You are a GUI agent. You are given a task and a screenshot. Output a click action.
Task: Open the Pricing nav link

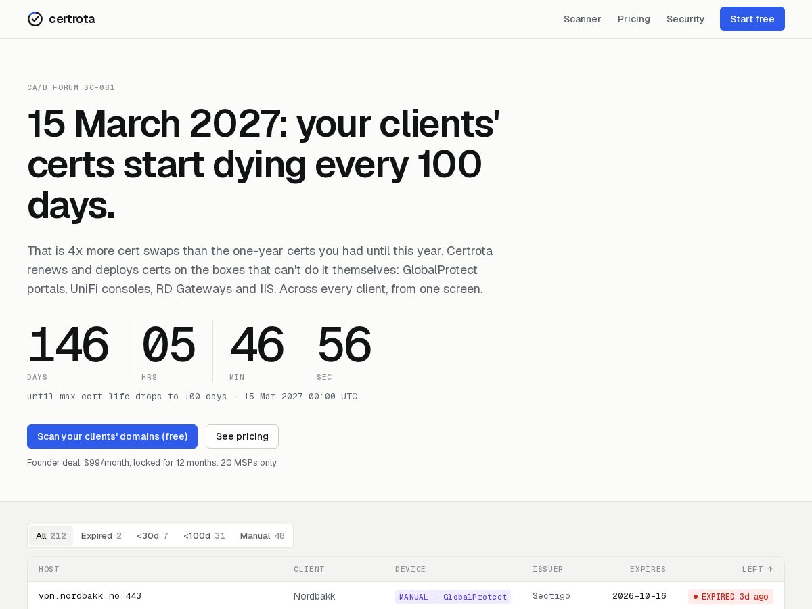point(634,19)
